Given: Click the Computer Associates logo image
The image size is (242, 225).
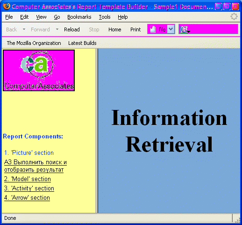Looking at the screenshot, I should point(39,71).
